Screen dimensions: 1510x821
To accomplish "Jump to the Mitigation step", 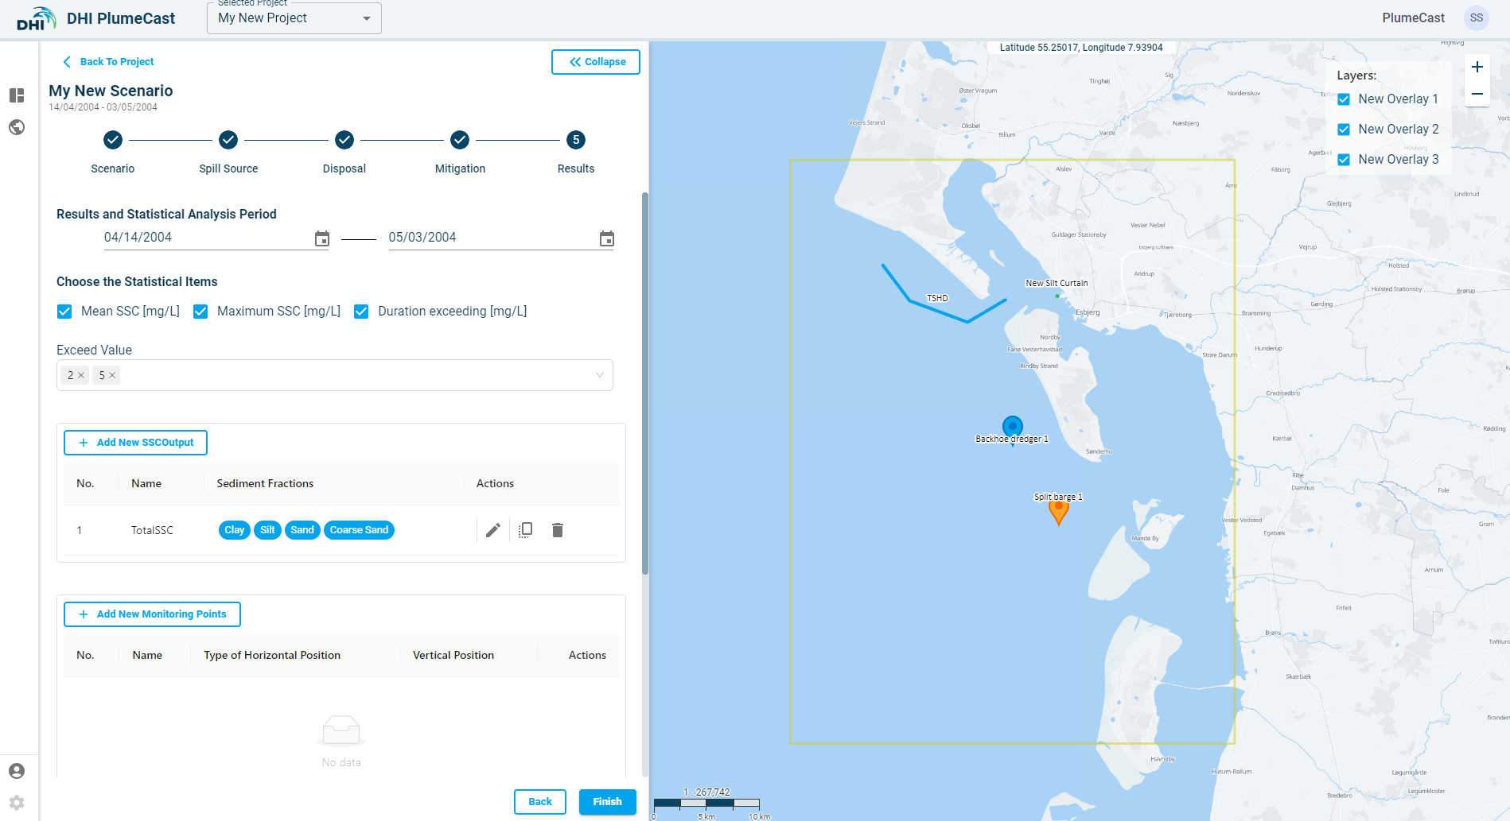I will coord(460,141).
